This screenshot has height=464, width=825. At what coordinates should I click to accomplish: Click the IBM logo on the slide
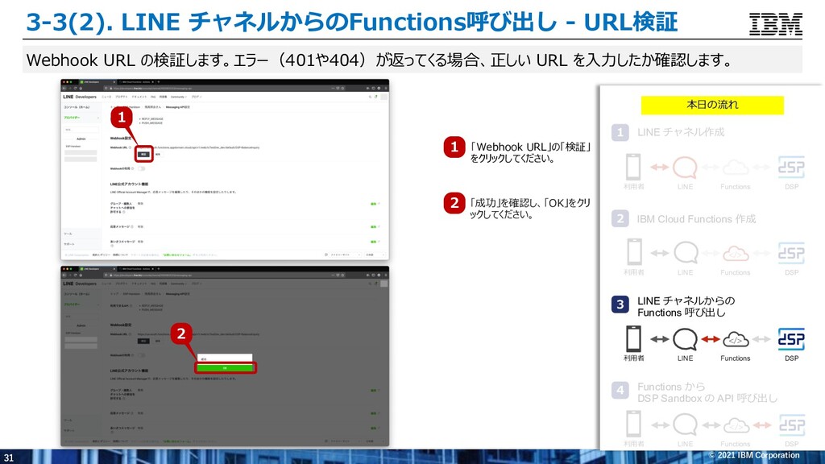[x=776, y=24]
